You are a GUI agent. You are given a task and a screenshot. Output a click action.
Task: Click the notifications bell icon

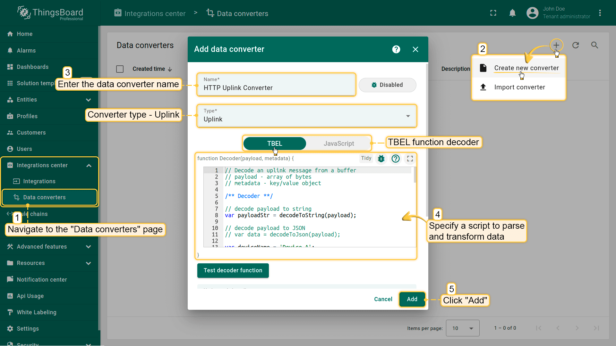coord(512,13)
